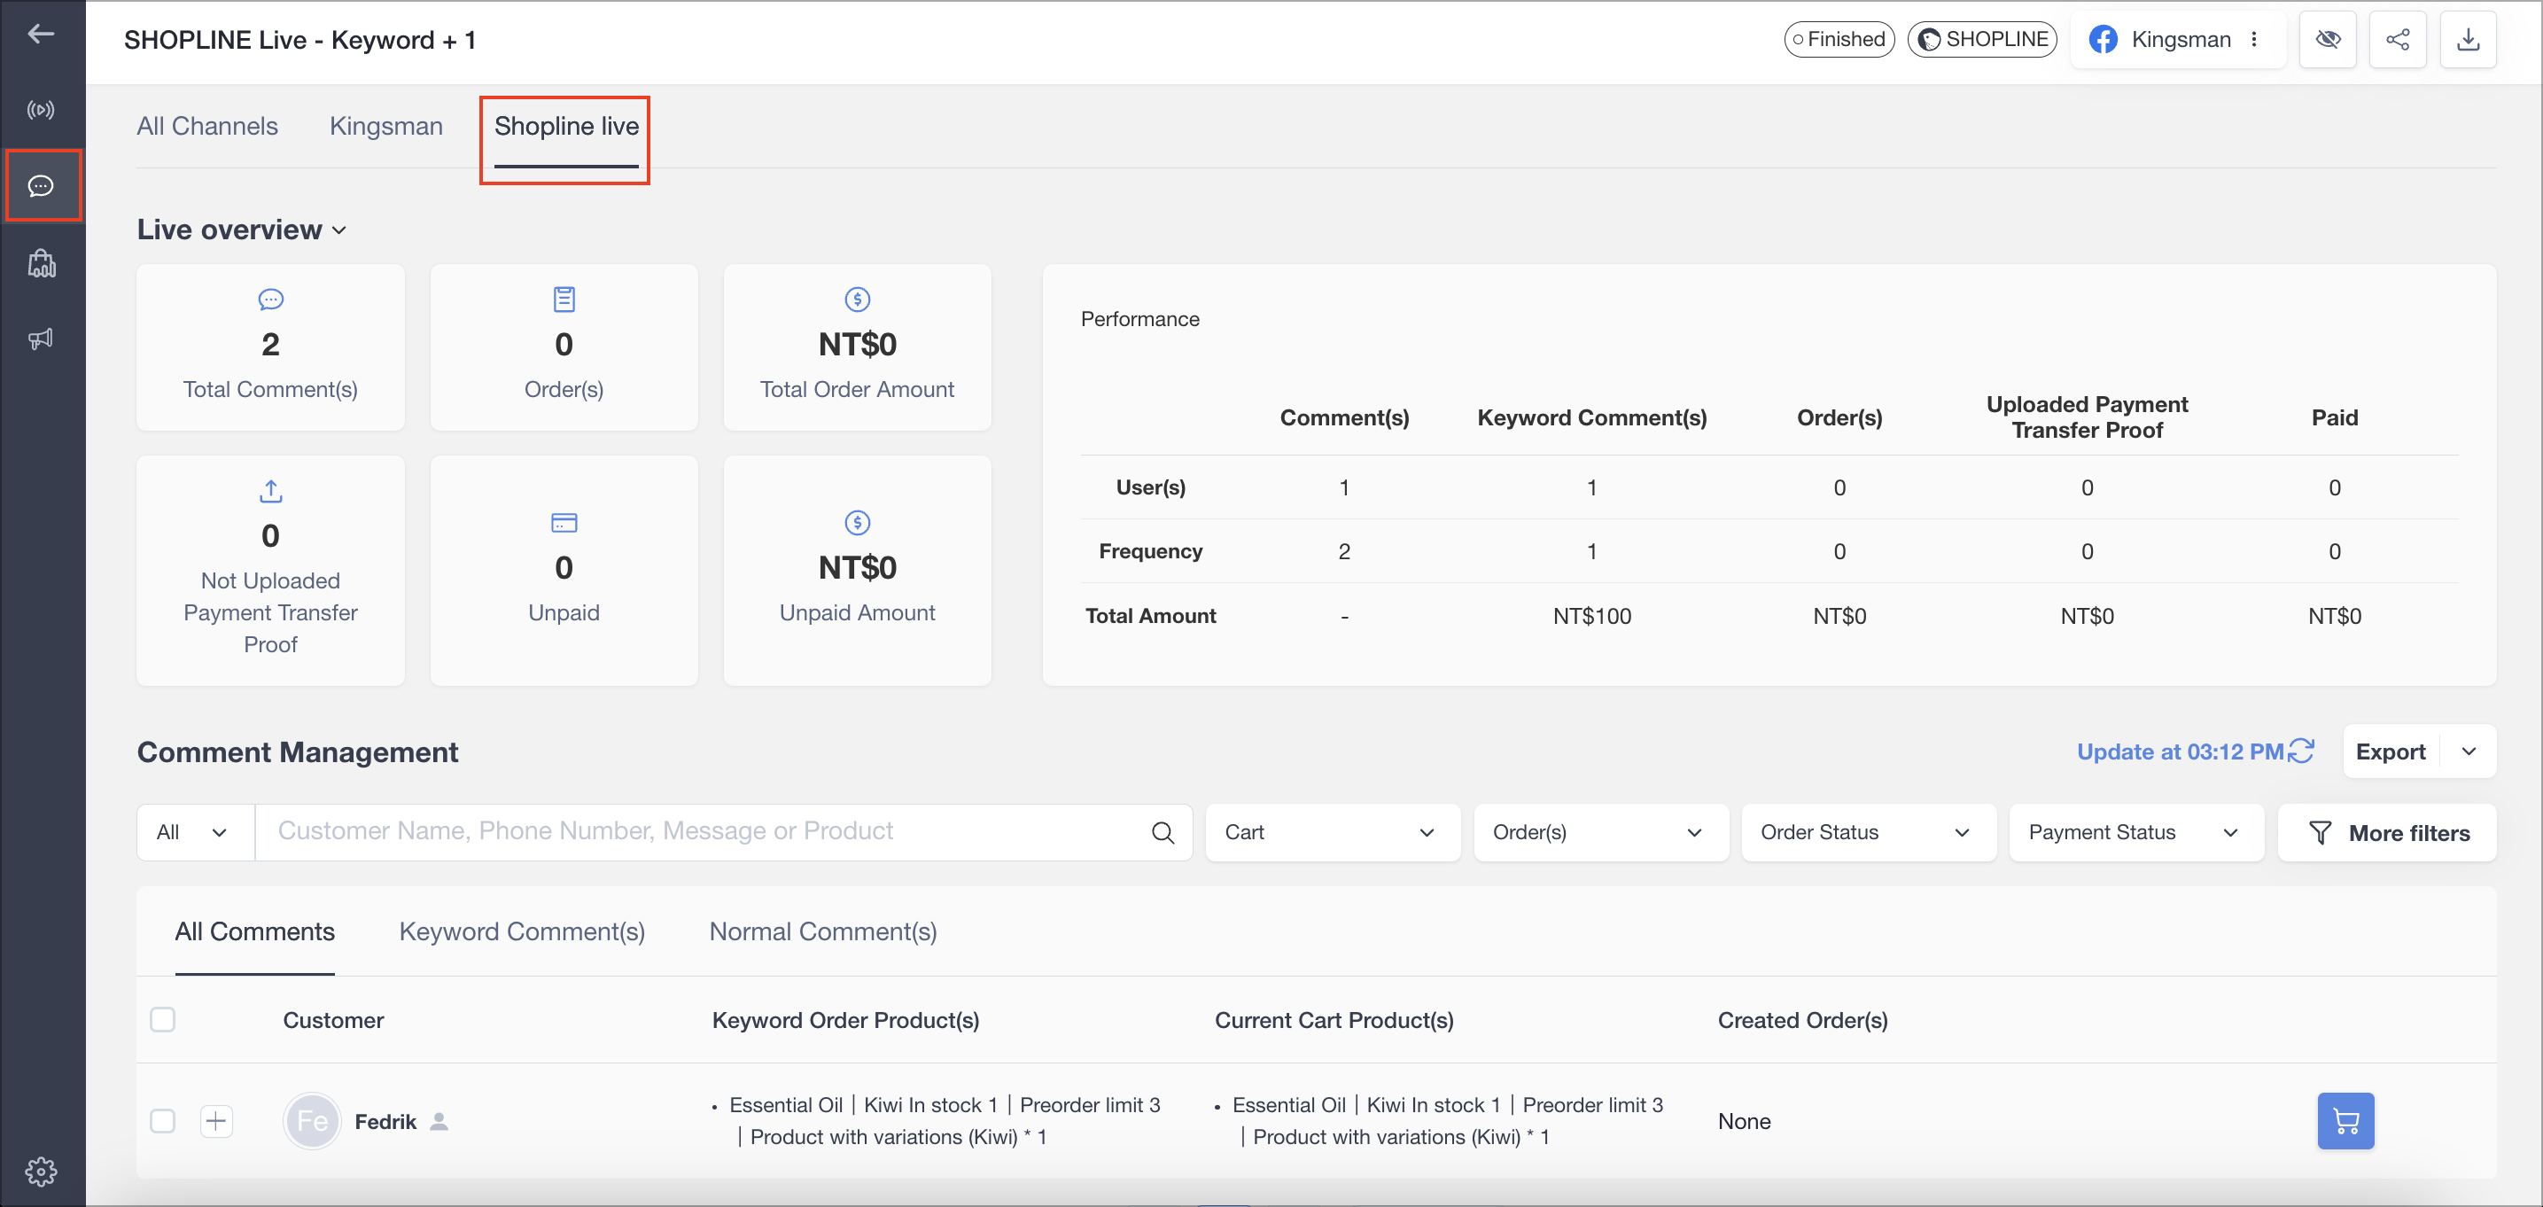Screen dimensions: 2543x1207
Task: Click the Total Order Amount dollar icon
Action: [x=857, y=300]
